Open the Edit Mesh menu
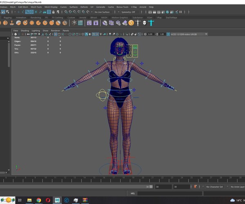Screen dimensions: 245x204 click(x=23, y=7)
